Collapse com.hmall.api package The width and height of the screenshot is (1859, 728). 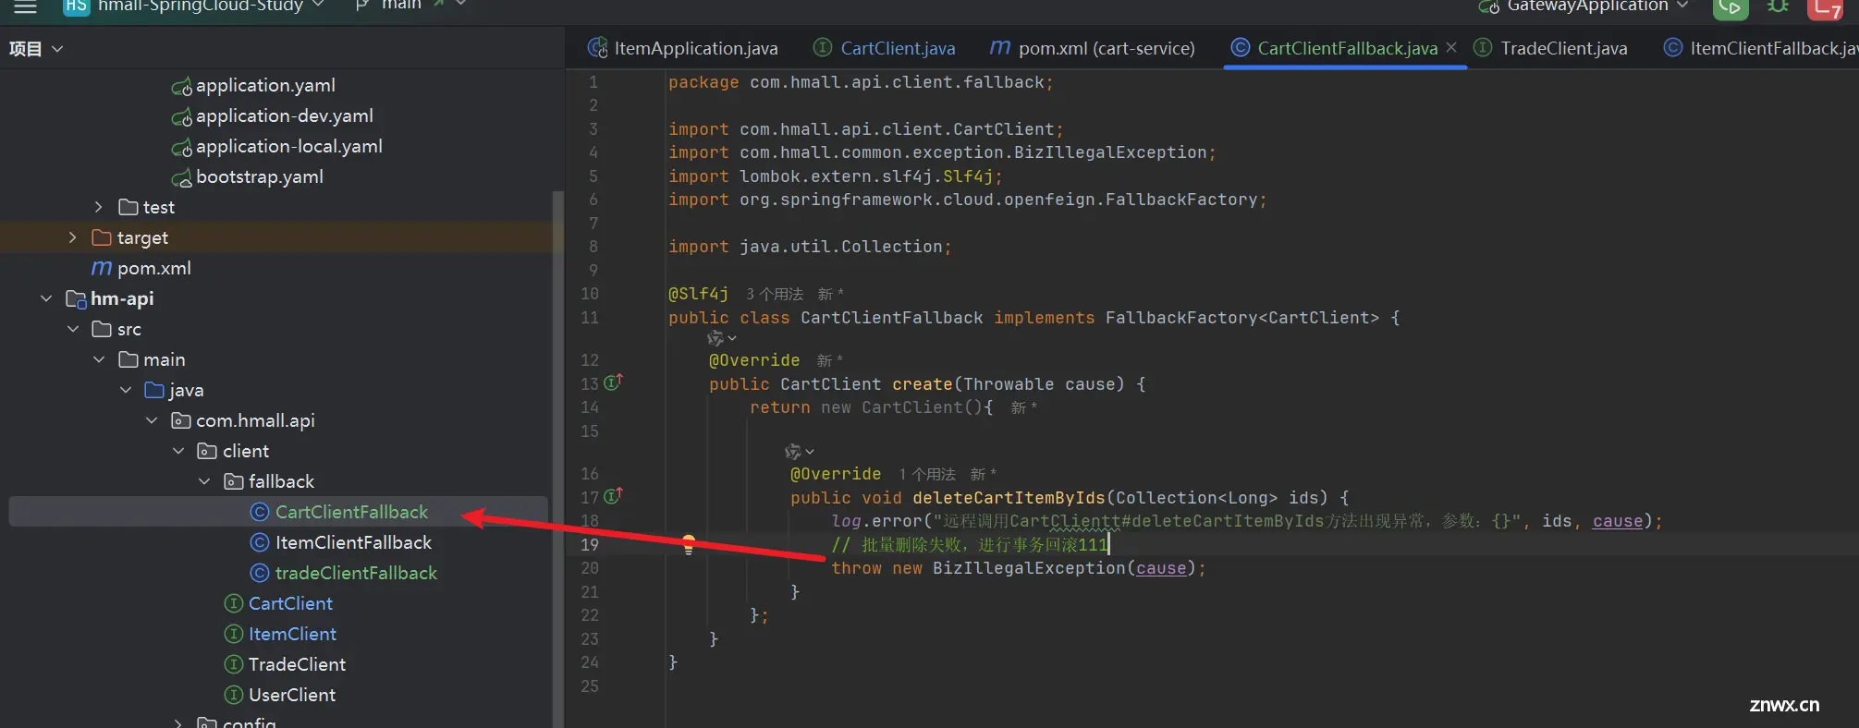[152, 420]
